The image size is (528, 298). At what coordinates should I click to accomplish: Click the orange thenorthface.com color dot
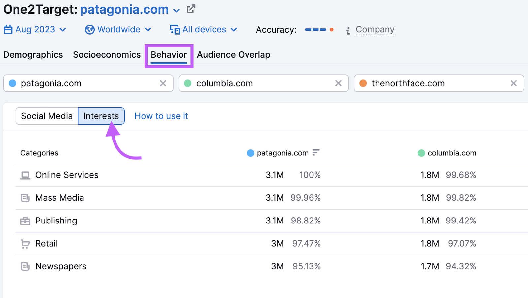[363, 83]
